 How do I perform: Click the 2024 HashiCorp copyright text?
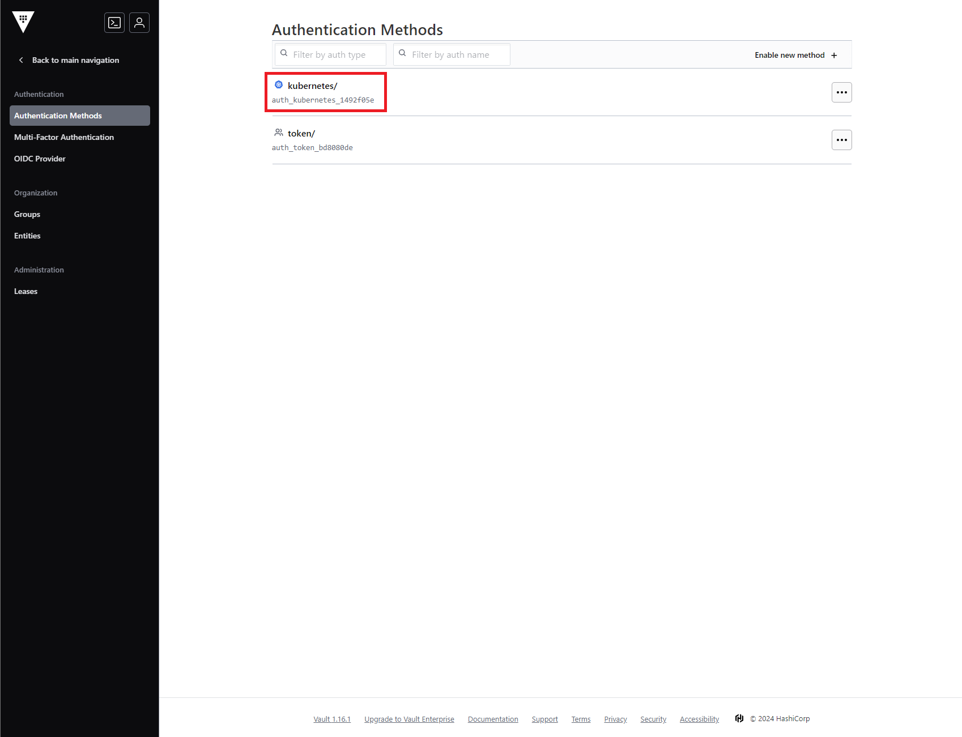[780, 718]
